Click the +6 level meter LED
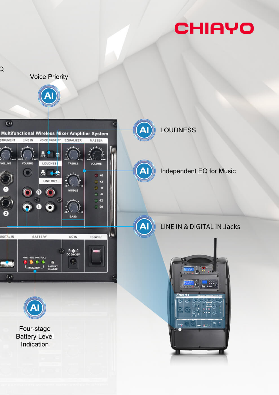279x395 pixels. pos(96,175)
